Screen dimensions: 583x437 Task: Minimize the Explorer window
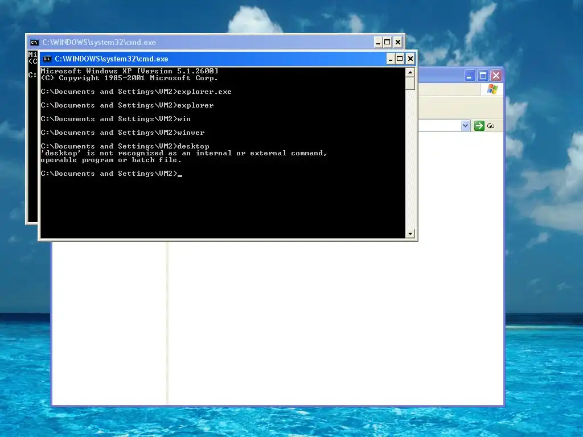(x=470, y=76)
